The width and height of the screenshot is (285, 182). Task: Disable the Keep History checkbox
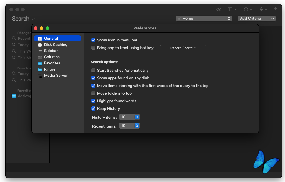[x=93, y=109]
